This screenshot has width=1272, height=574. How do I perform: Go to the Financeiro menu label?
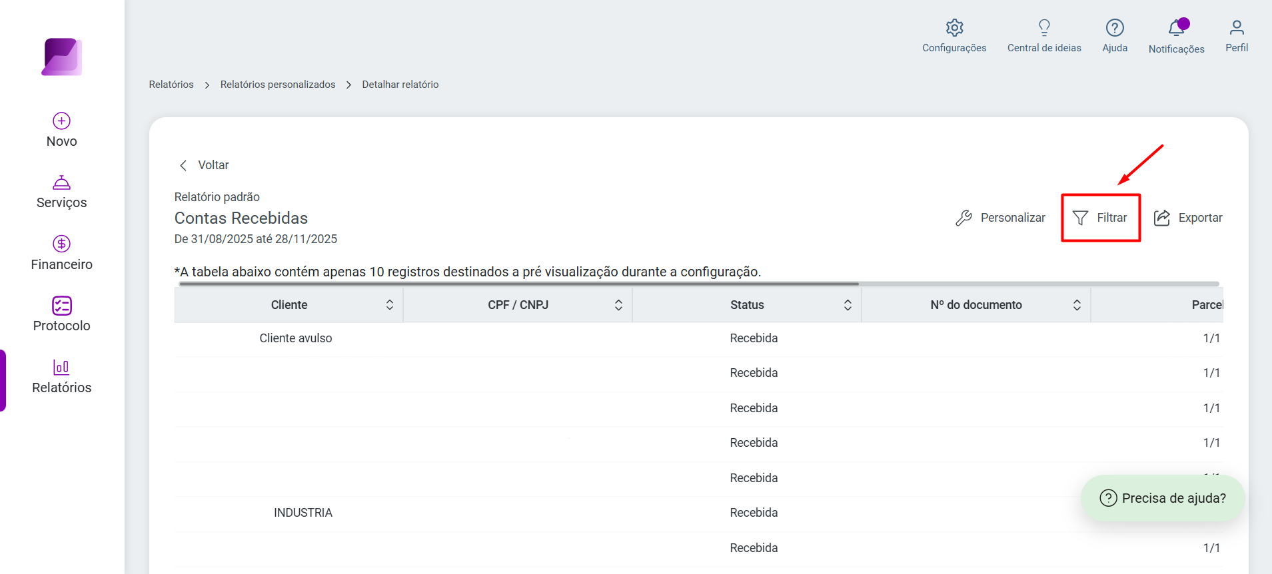tap(62, 264)
